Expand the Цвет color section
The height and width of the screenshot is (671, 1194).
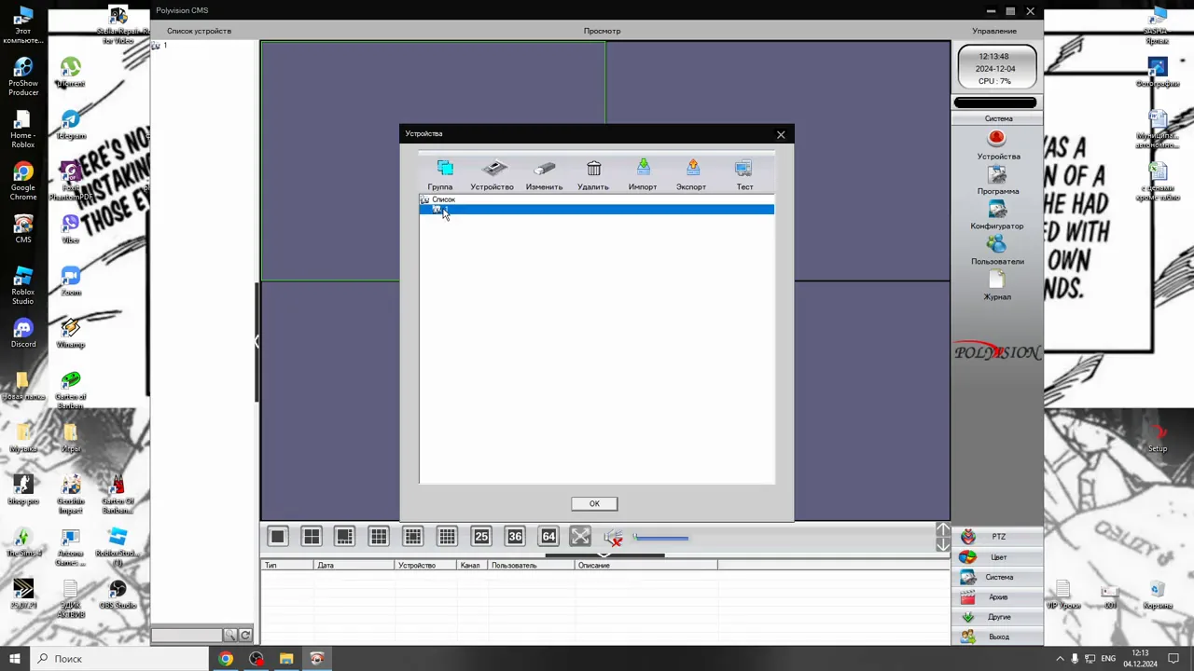998,557
